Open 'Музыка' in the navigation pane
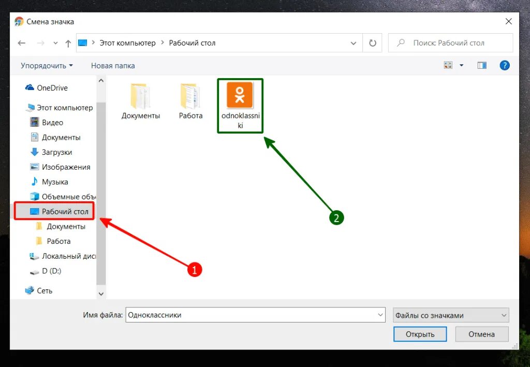Image resolution: width=530 pixels, height=367 pixels. click(x=49, y=182)
